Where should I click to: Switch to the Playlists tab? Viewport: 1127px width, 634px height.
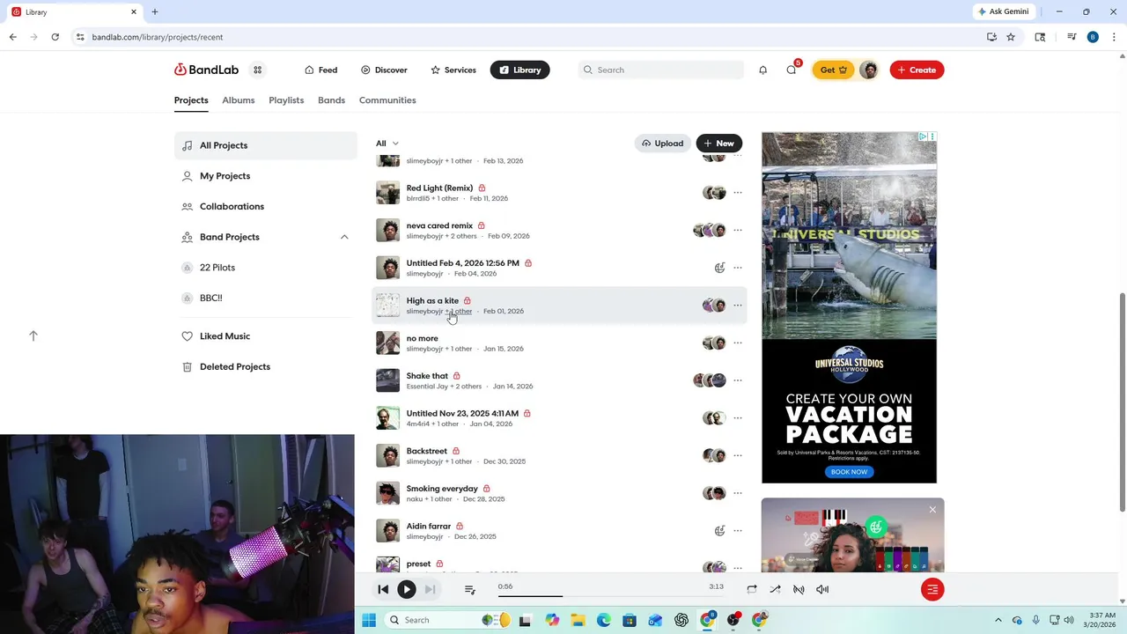[x=286, y=100]
